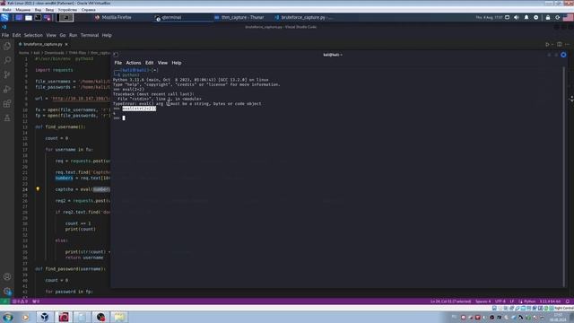Open the display icon in Kali panel
This screenshot has height=323, width=574.
507,17
